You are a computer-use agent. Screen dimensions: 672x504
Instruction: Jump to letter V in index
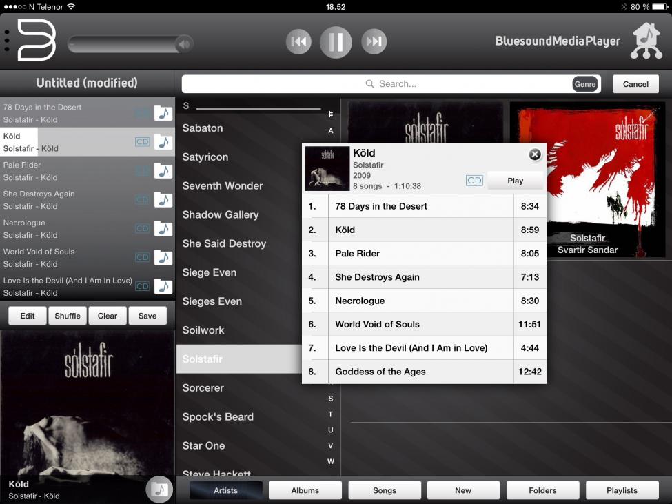(x=330, y=445)
